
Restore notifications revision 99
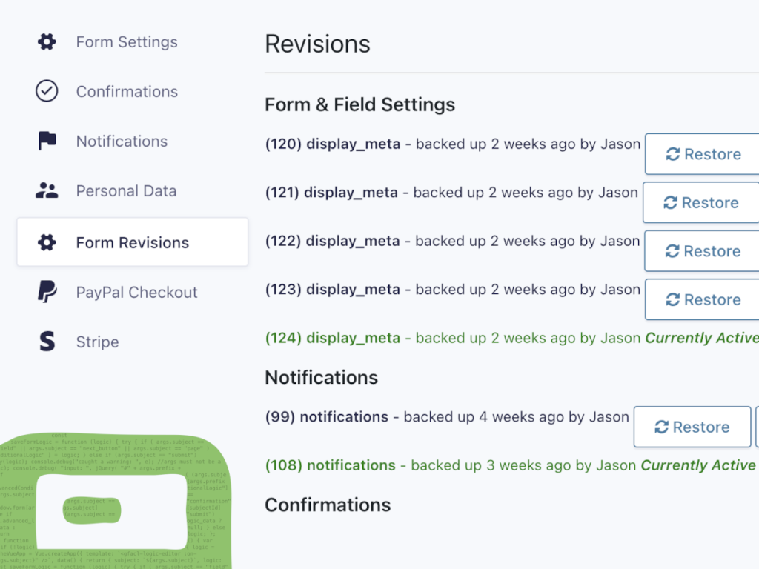pos(692,427)
